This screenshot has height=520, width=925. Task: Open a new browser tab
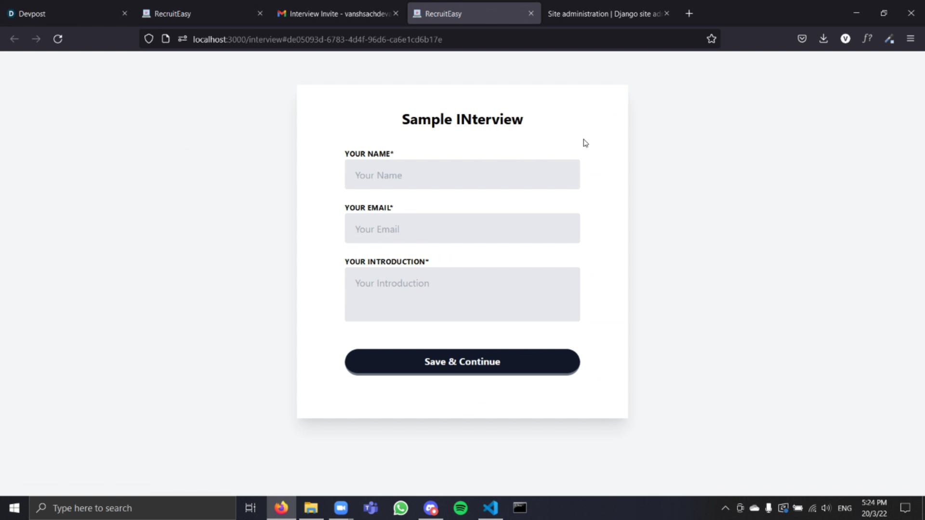(689, 13)
